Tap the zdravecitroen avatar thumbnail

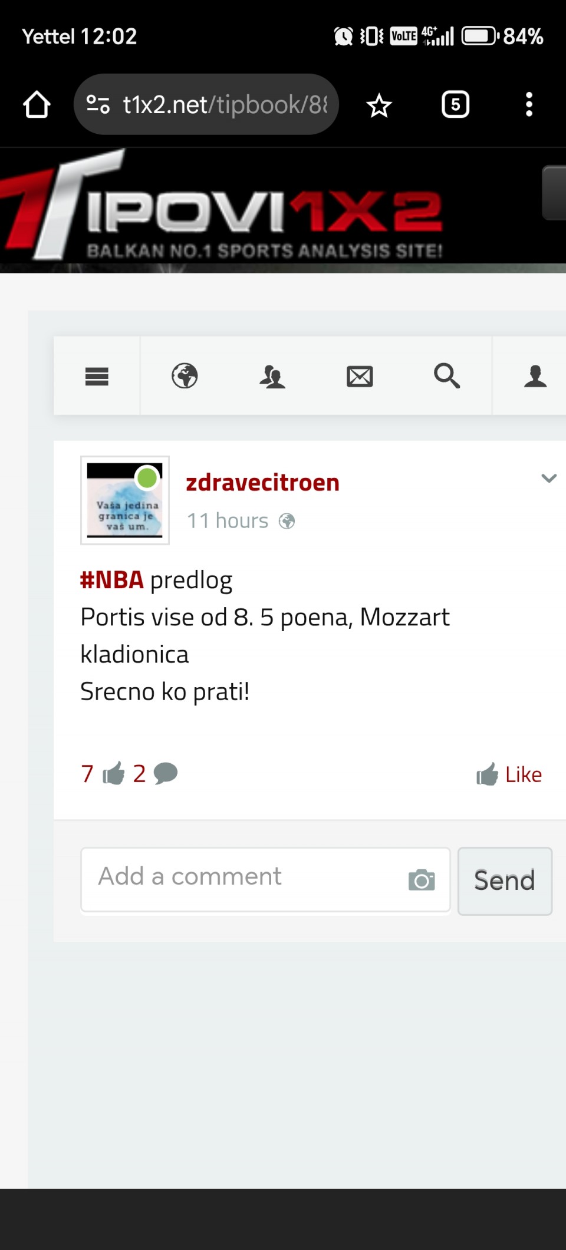coord(125,500)
